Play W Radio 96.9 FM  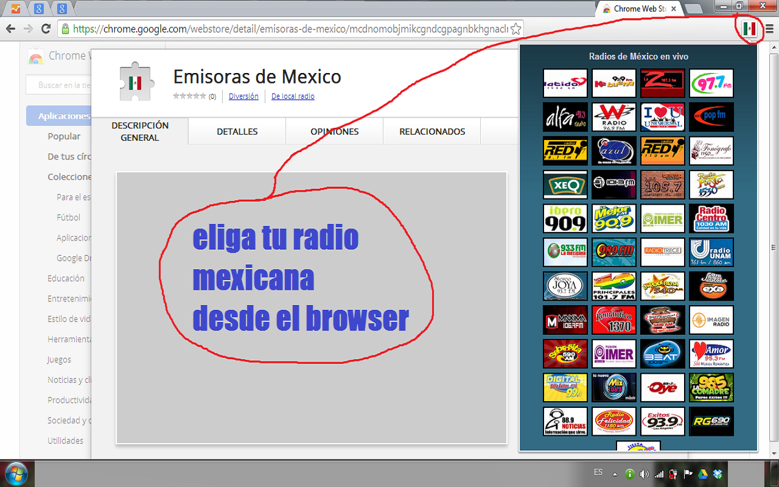(x=614, y=117)
